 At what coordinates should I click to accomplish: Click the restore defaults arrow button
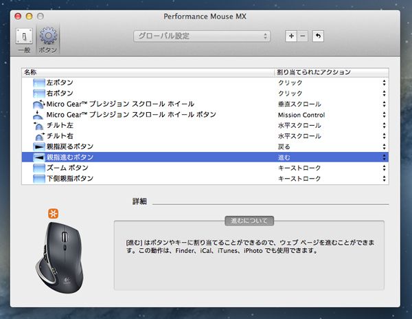pos(319,35)
